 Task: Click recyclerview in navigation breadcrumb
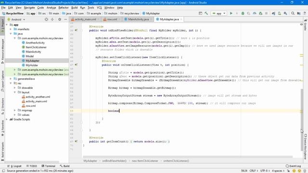click(x=131, y=13)
